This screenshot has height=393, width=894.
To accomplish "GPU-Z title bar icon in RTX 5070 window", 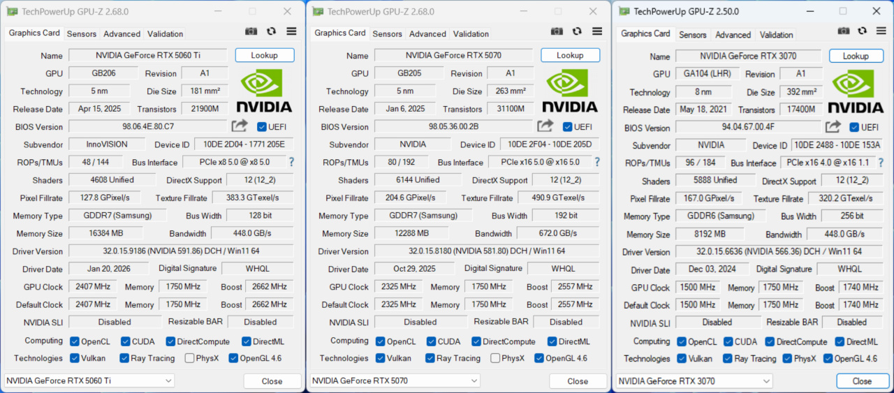I will pos(318,11).
